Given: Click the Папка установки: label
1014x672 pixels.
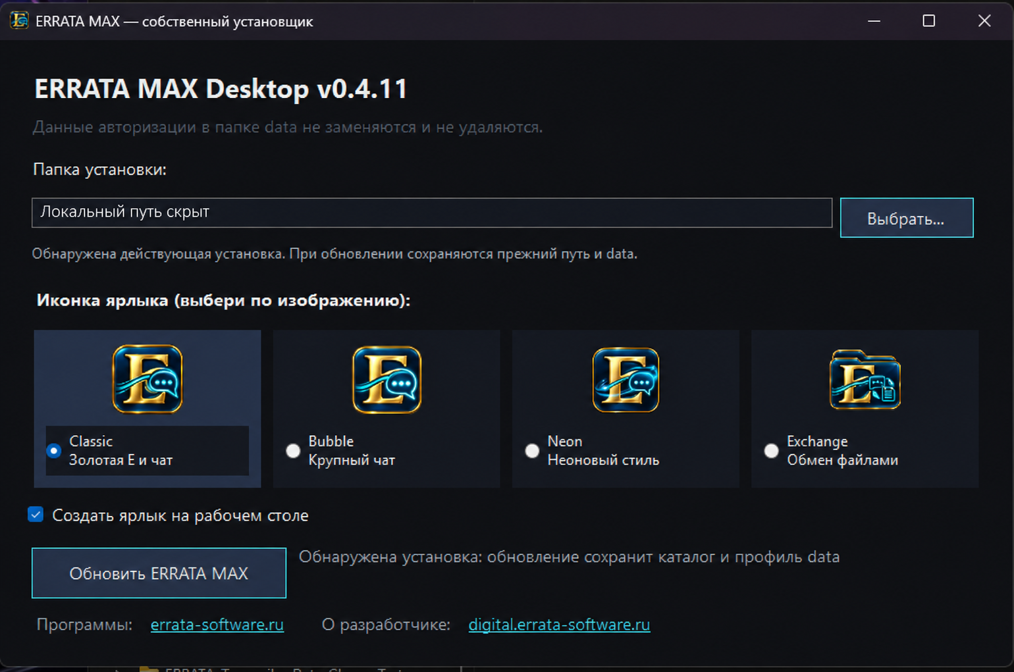Looking at the screenshot, I should point(99,170).
